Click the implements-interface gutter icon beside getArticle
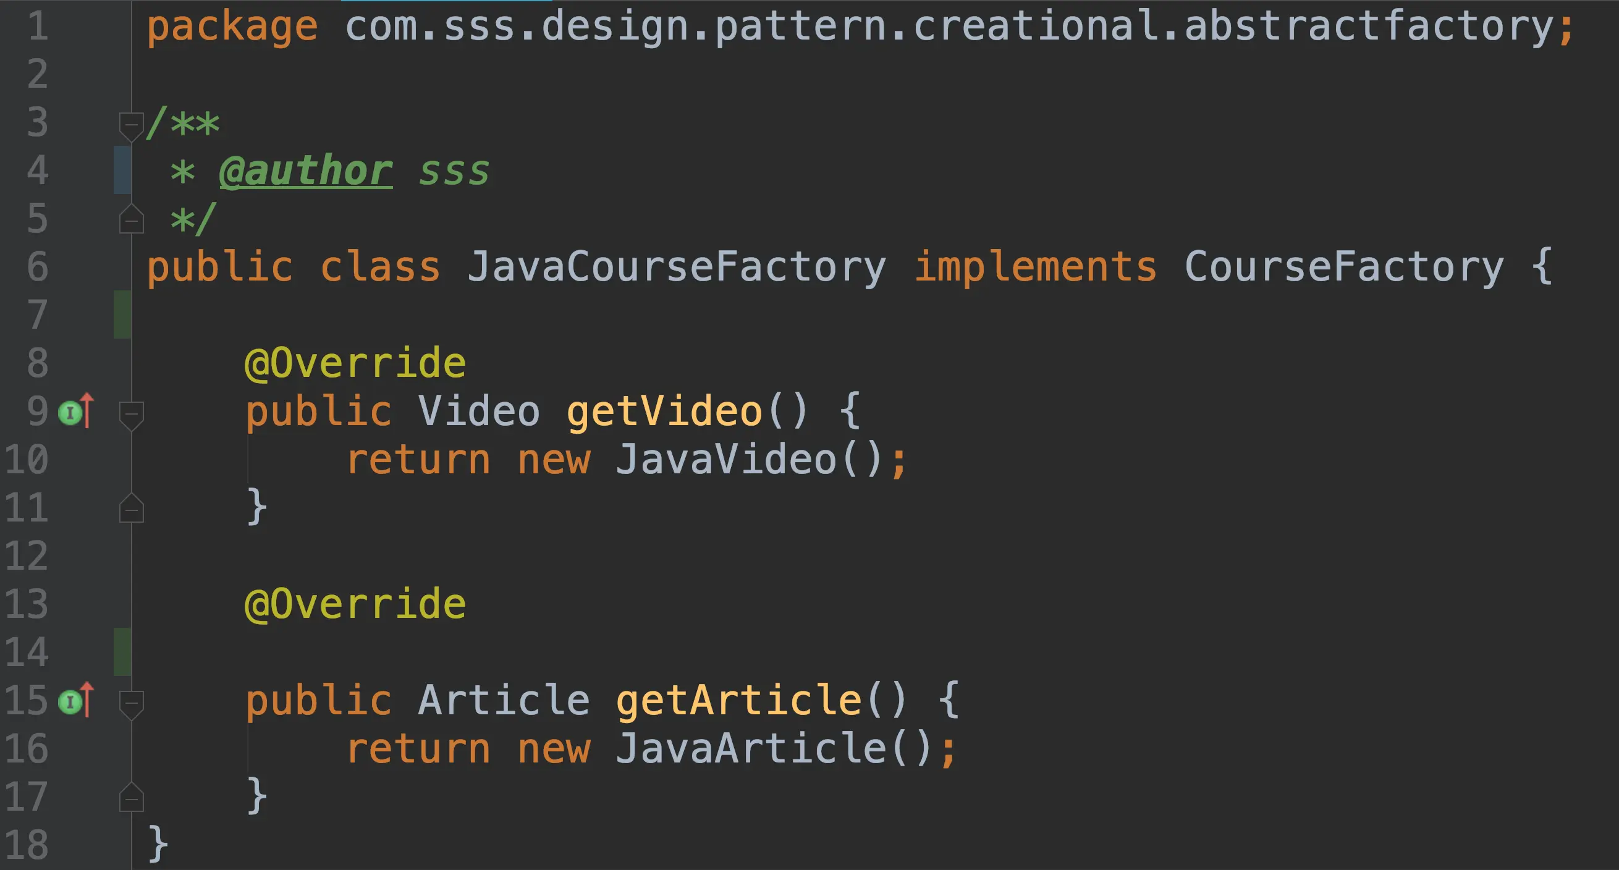This screenshot has height=870, width=1619. (x=76, y=700)
